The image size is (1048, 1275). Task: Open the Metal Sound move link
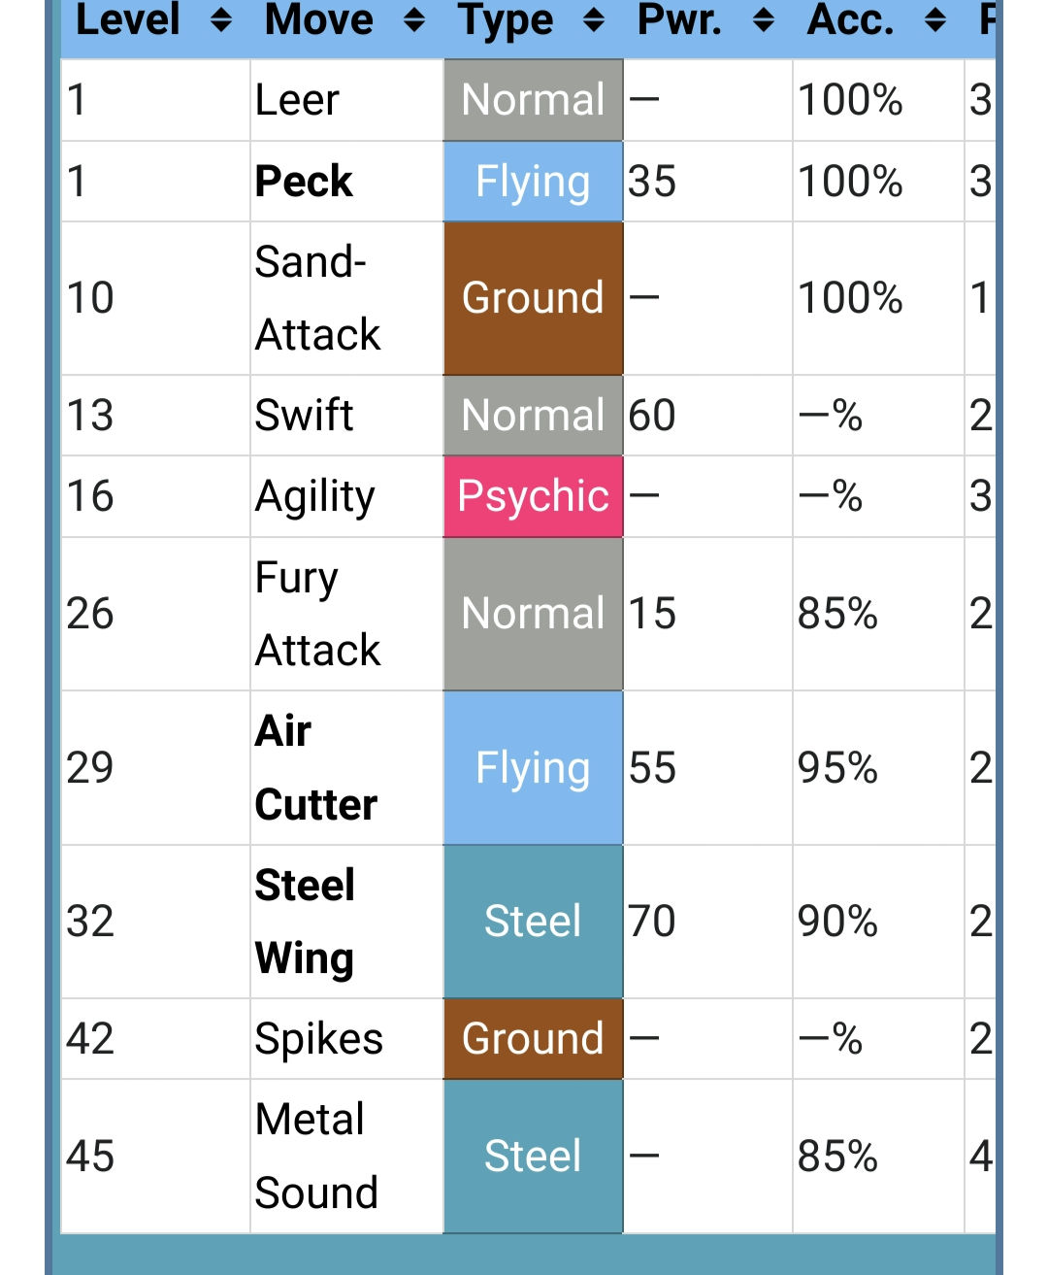[x=316, y=1156]
